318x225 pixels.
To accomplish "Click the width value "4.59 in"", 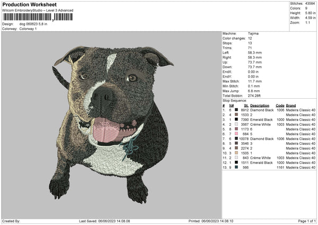I will click(310, 18).
